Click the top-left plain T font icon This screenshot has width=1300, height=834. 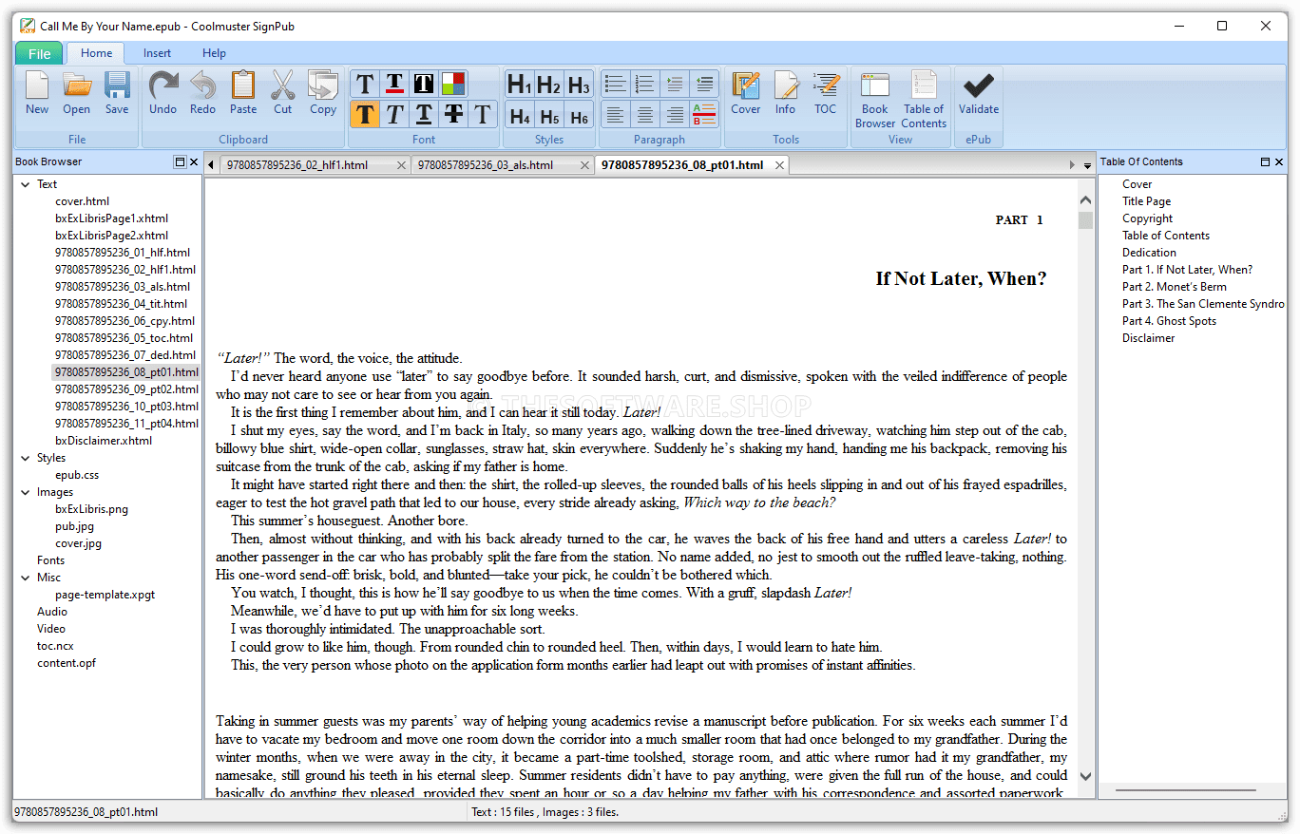[365, 84]
